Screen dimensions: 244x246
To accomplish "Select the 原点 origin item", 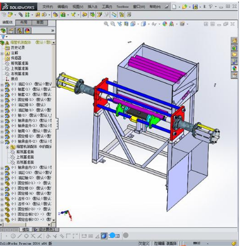I will [14, 79].
